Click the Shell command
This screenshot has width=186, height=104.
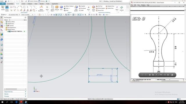click(x=66, y=10)
